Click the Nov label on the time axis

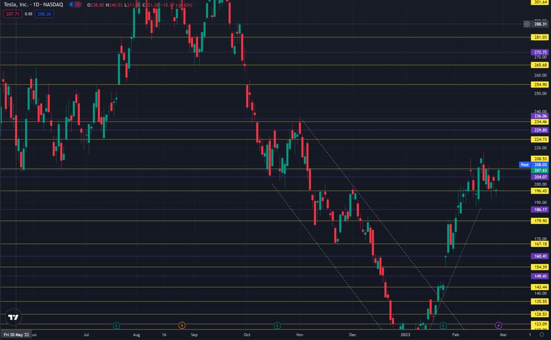300,335
